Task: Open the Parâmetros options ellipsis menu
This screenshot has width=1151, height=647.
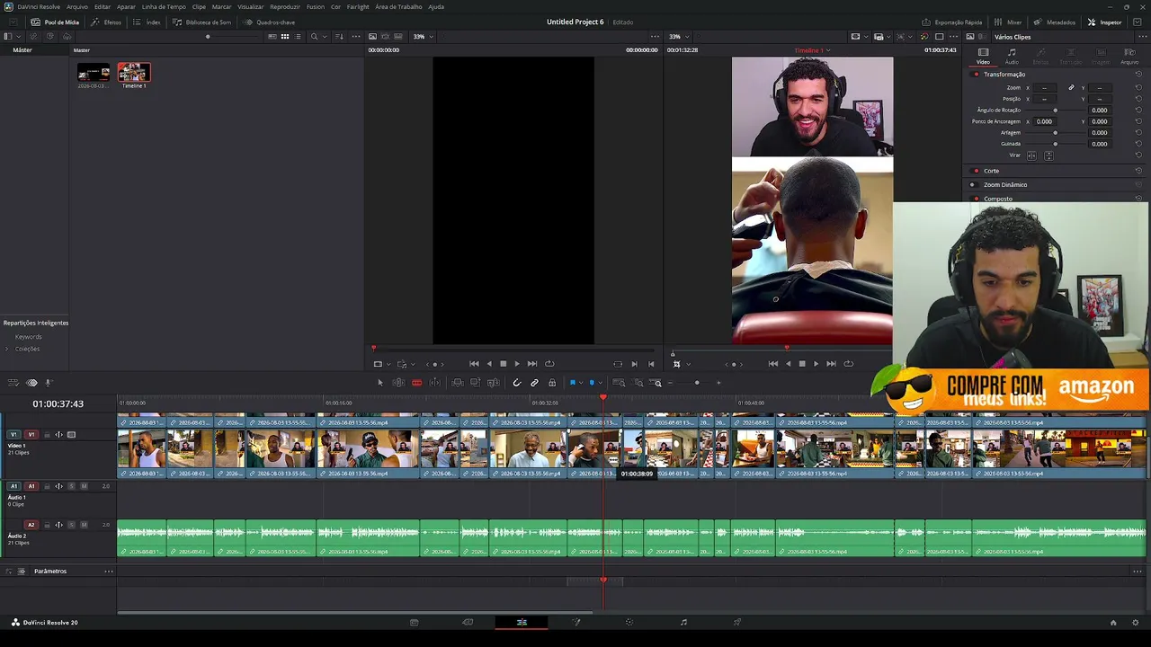Action: (109, 572)
